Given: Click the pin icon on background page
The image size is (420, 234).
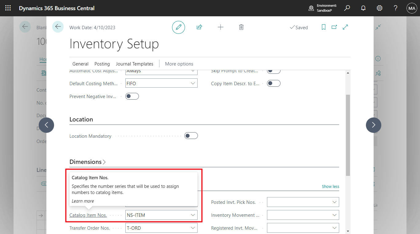Looking at the screenshot, I should [x=378, y=73].
